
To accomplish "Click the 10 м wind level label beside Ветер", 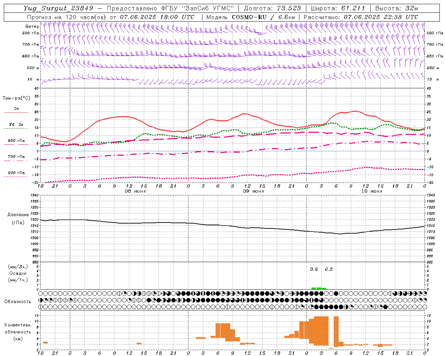I will (33, 79).
